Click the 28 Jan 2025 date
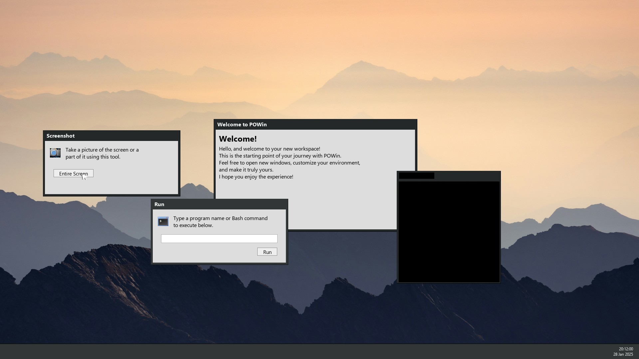 623,354
